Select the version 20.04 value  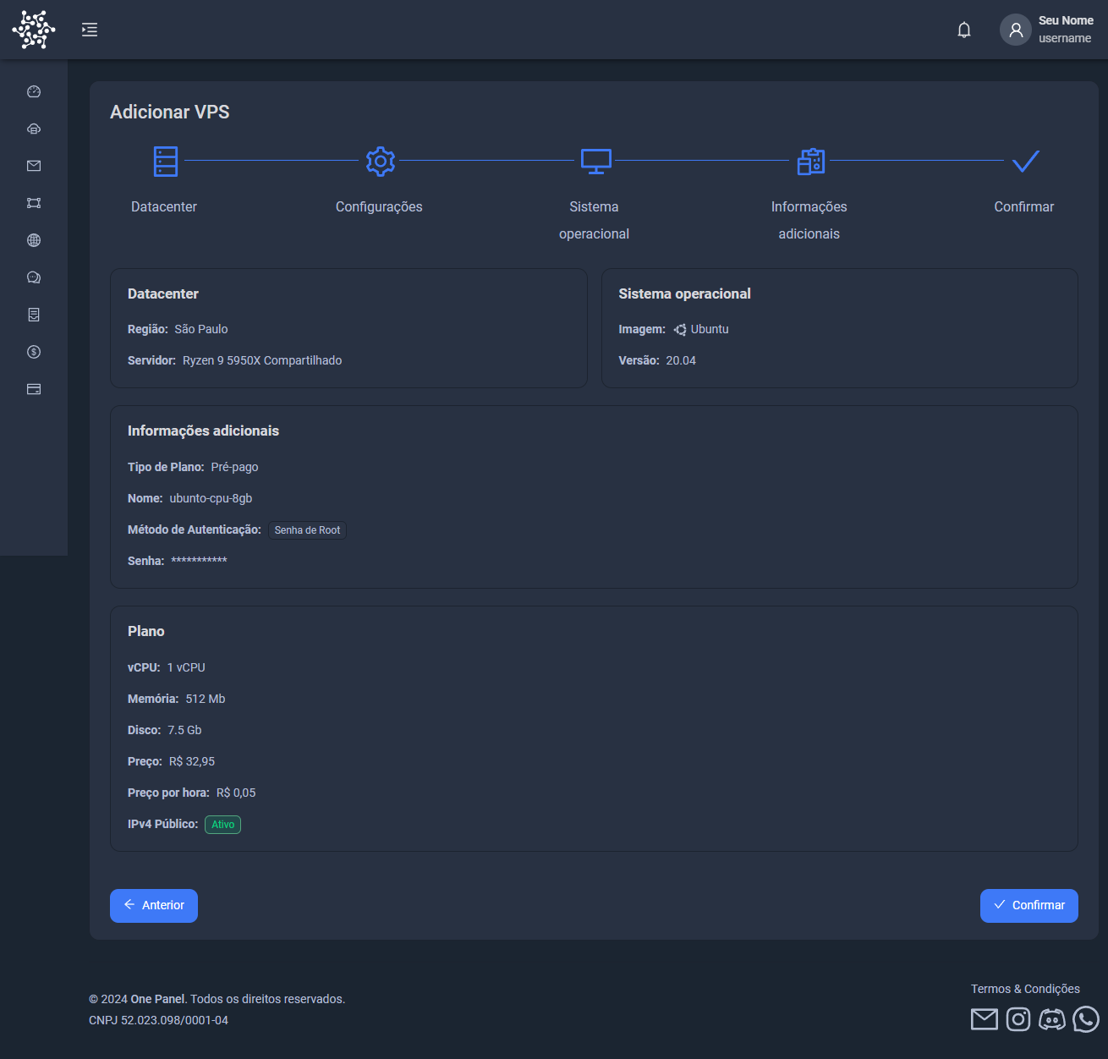(681, 360)
